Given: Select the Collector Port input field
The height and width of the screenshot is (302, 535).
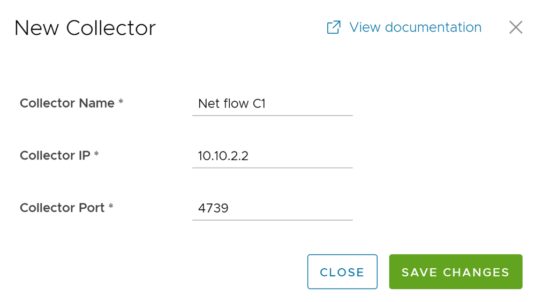Looking at the screenshot, I should pyautogui.click(x=272, y=208).
